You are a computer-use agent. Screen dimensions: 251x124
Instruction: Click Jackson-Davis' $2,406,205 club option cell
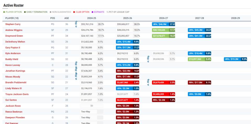coord(163,94)
